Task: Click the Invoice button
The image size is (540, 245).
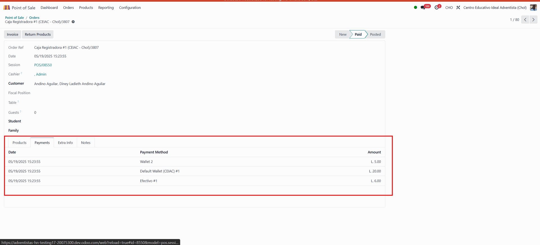Action: [13, 35]
